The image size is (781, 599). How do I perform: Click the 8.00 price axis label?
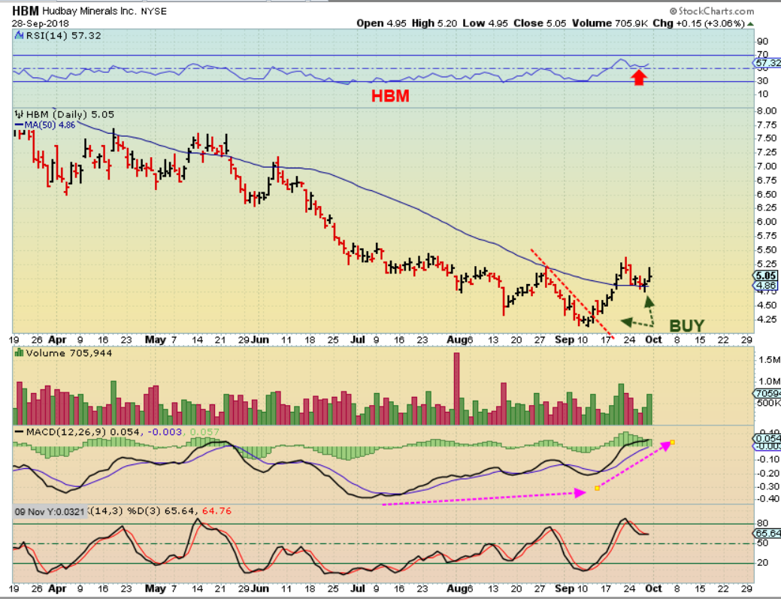pyautogui.click(x=766, y=110)
